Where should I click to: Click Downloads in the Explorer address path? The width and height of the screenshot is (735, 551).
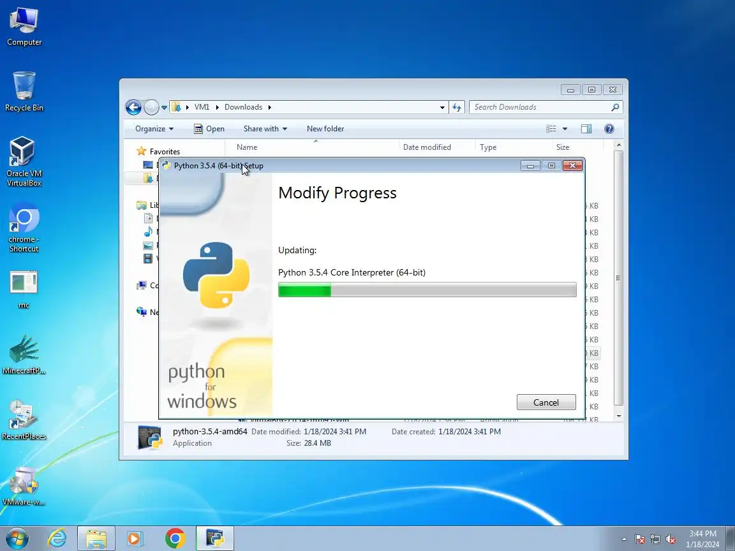[243, 107]
